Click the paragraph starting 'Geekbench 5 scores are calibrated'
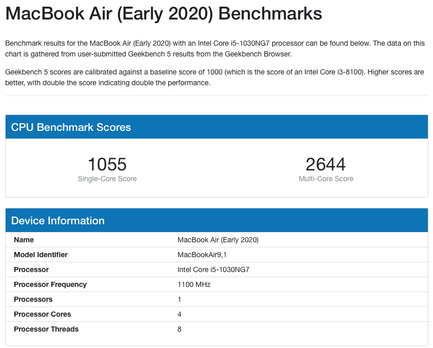The image size is (433, 348). point(214,78)
